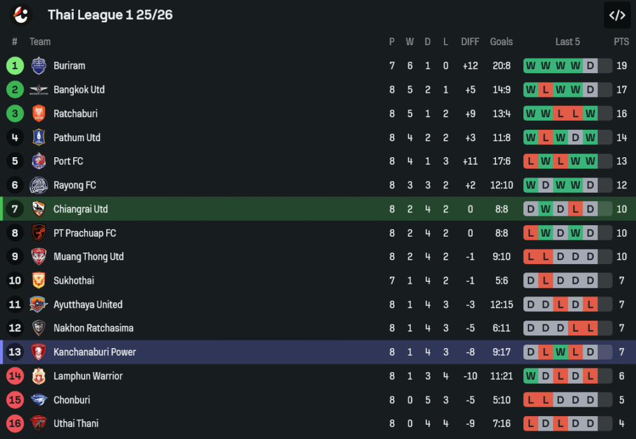Click the Uthai Thani club crest

pos(39,423)
